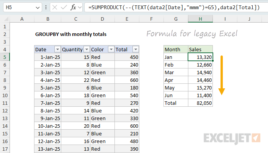This screenshot has height=153, width=268.
Task: Select the row 5 header
Action: point(5,57)
